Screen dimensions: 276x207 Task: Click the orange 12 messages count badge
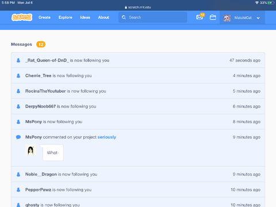click(41, 44)
